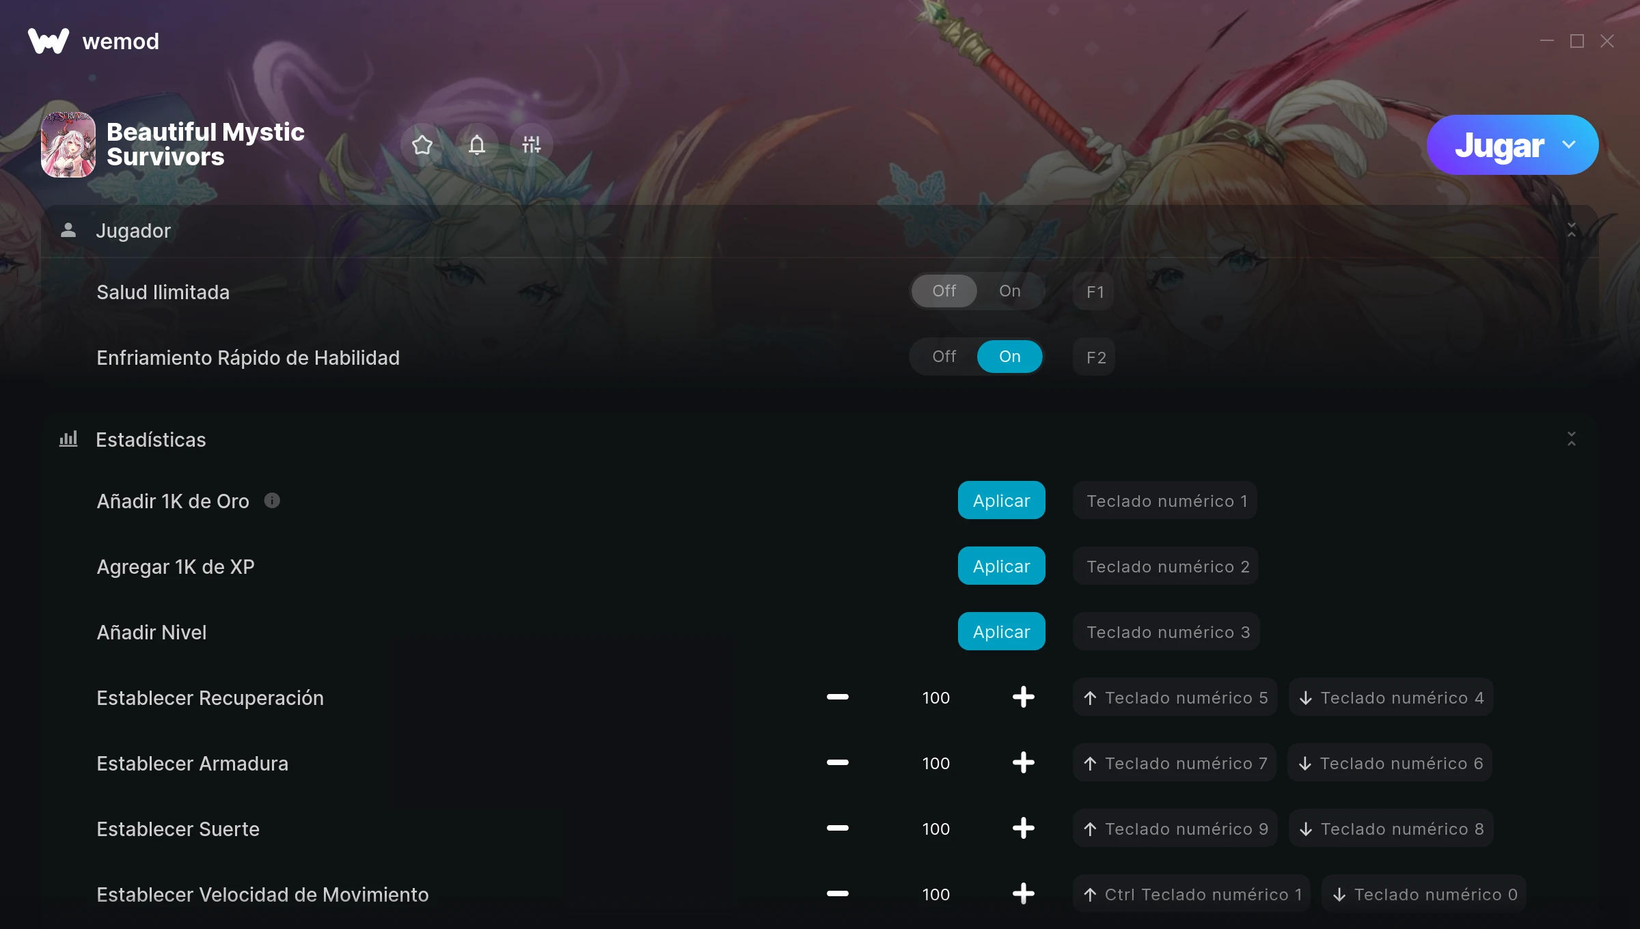
Task: Turn On Salud Ilimitada toggle
Action: click(x=1009, y=292)
